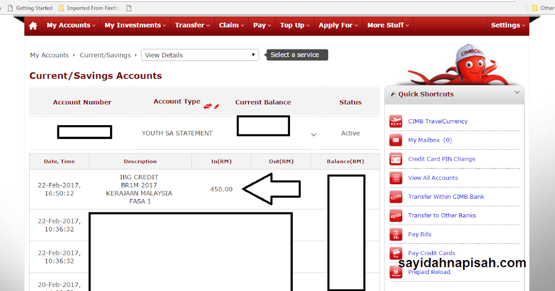
Task: Open the View Details service dropdown
Action: [200, 55]
